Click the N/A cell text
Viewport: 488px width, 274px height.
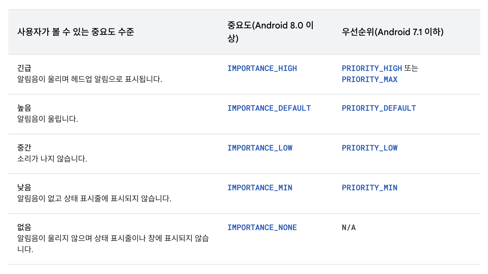(349, 228)
